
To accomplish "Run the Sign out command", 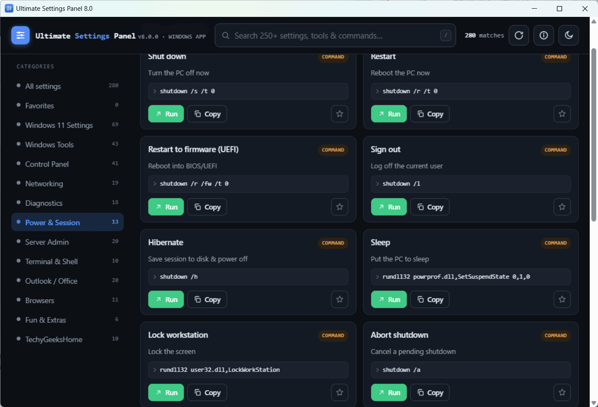I will [389, 207].
